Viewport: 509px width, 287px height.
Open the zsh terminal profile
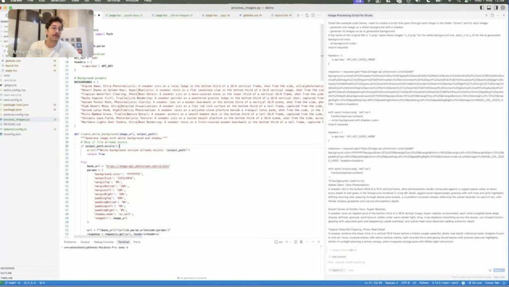click(x=278, y=242)
